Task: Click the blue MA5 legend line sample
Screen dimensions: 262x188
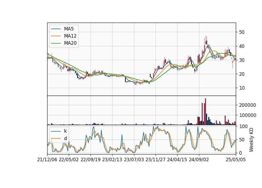Action: (56, 29)
